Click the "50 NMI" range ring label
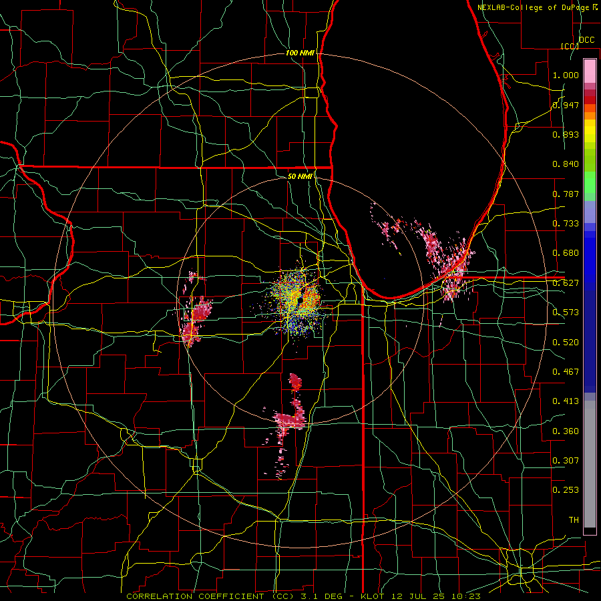Viewport: 601px width, 601px height. coord(300,176)
